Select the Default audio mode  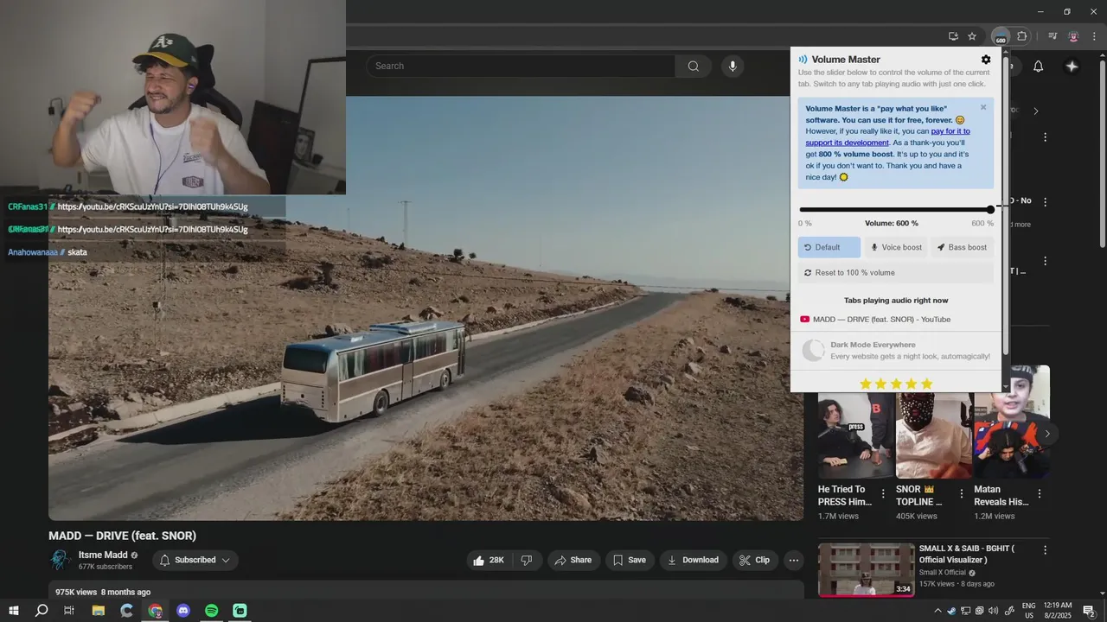click(829, 247)
